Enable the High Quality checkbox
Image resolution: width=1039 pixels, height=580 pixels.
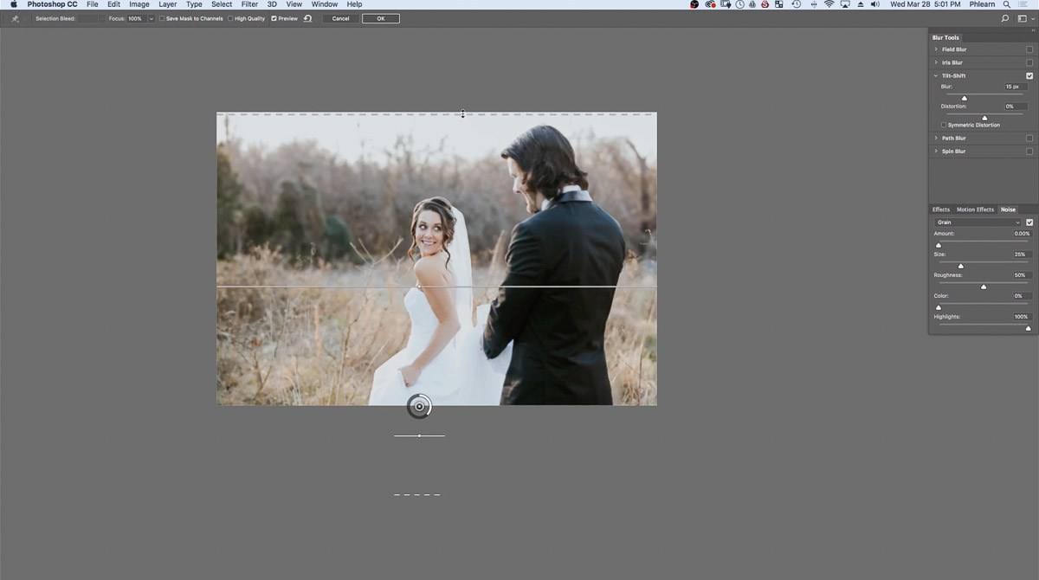click(x=230, y=18)
